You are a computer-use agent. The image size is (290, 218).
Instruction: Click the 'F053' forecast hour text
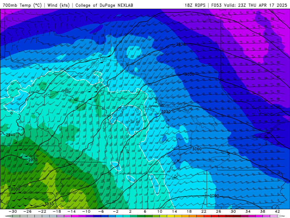[x=217, y=5]
